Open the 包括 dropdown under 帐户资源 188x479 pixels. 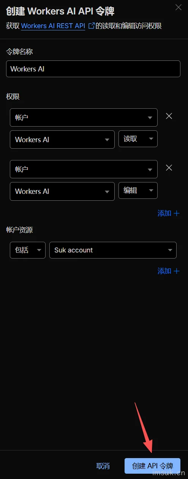pyautogui.click(x=28, y=250)
